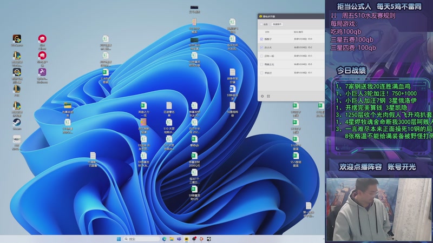433x243 pixels.
Task: Open the 'S9恭喜发财Q币' spreadsheet file
Action: pyautogui.click(x=194, y=193)
